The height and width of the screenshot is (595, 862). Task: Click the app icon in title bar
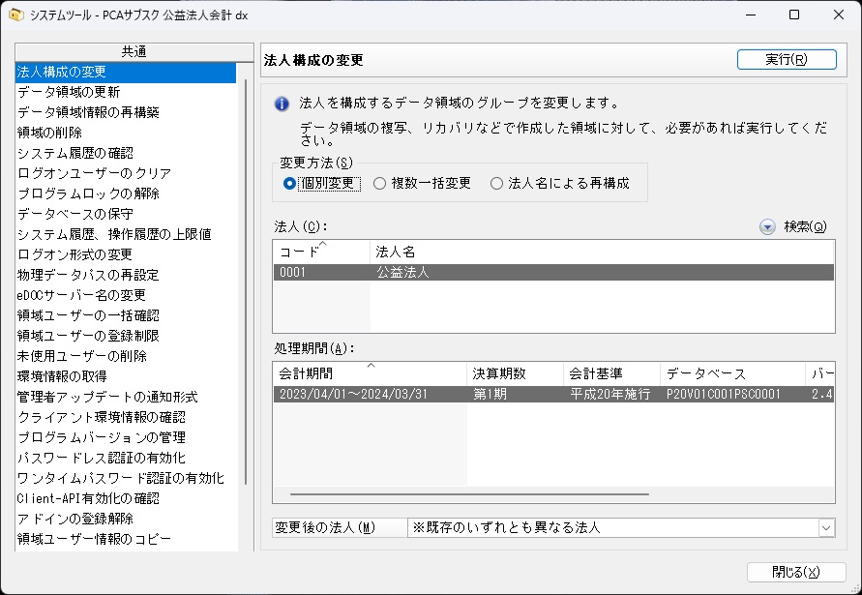[15, 15]
